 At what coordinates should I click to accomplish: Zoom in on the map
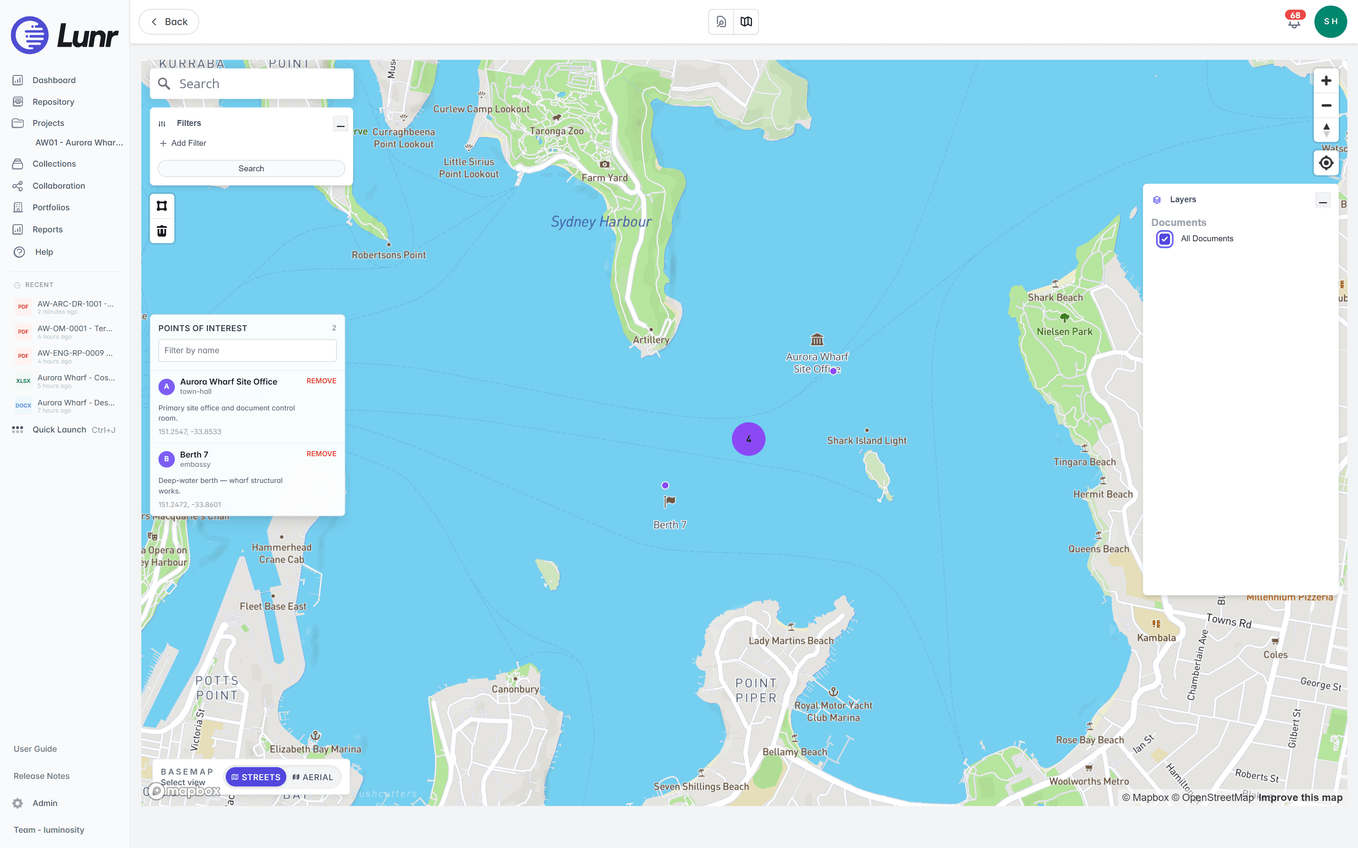pyautogui.click(x=1326, y=81)
